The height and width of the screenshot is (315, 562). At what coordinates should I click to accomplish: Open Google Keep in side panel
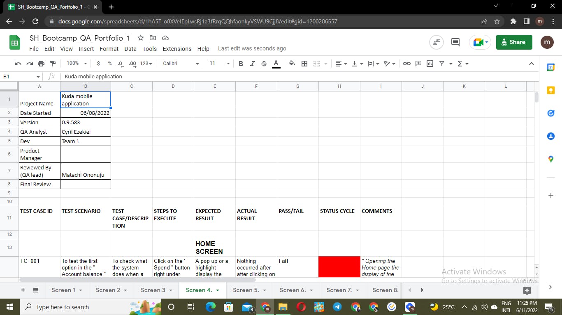point(551,90)
